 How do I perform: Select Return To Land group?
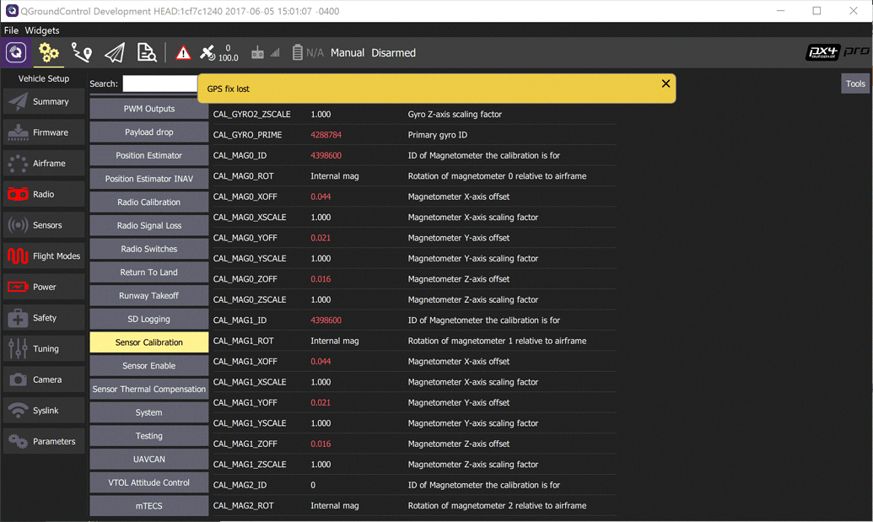coord(149,272)
